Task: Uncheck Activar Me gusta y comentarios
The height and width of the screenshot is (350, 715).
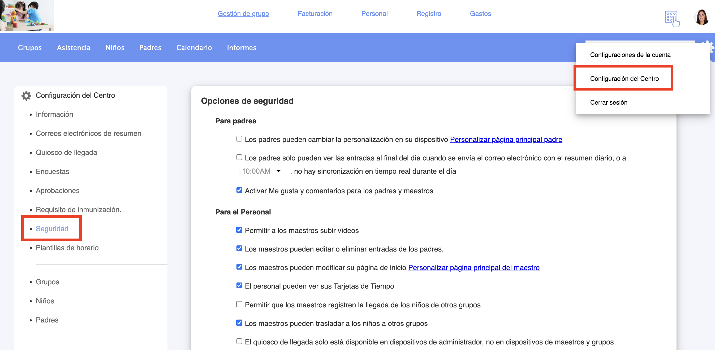Action: (239, 190)
